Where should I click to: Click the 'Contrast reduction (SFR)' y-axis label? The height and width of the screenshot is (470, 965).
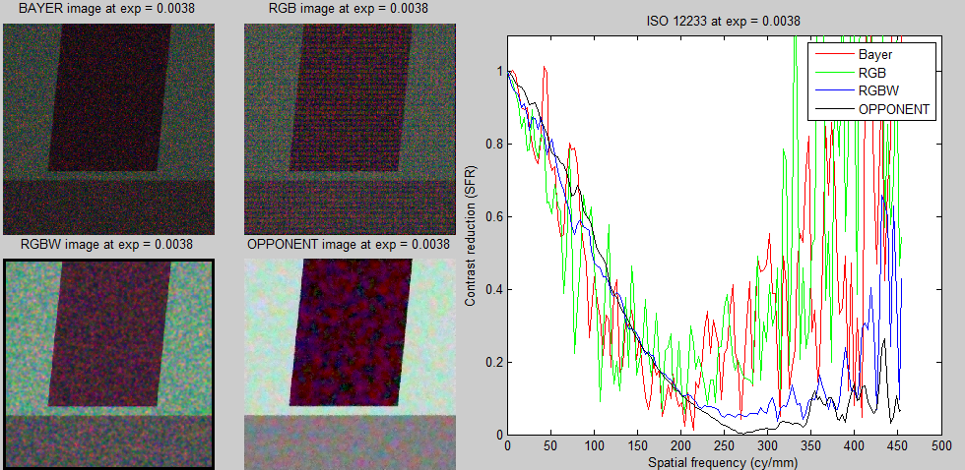tap(472, 236)
